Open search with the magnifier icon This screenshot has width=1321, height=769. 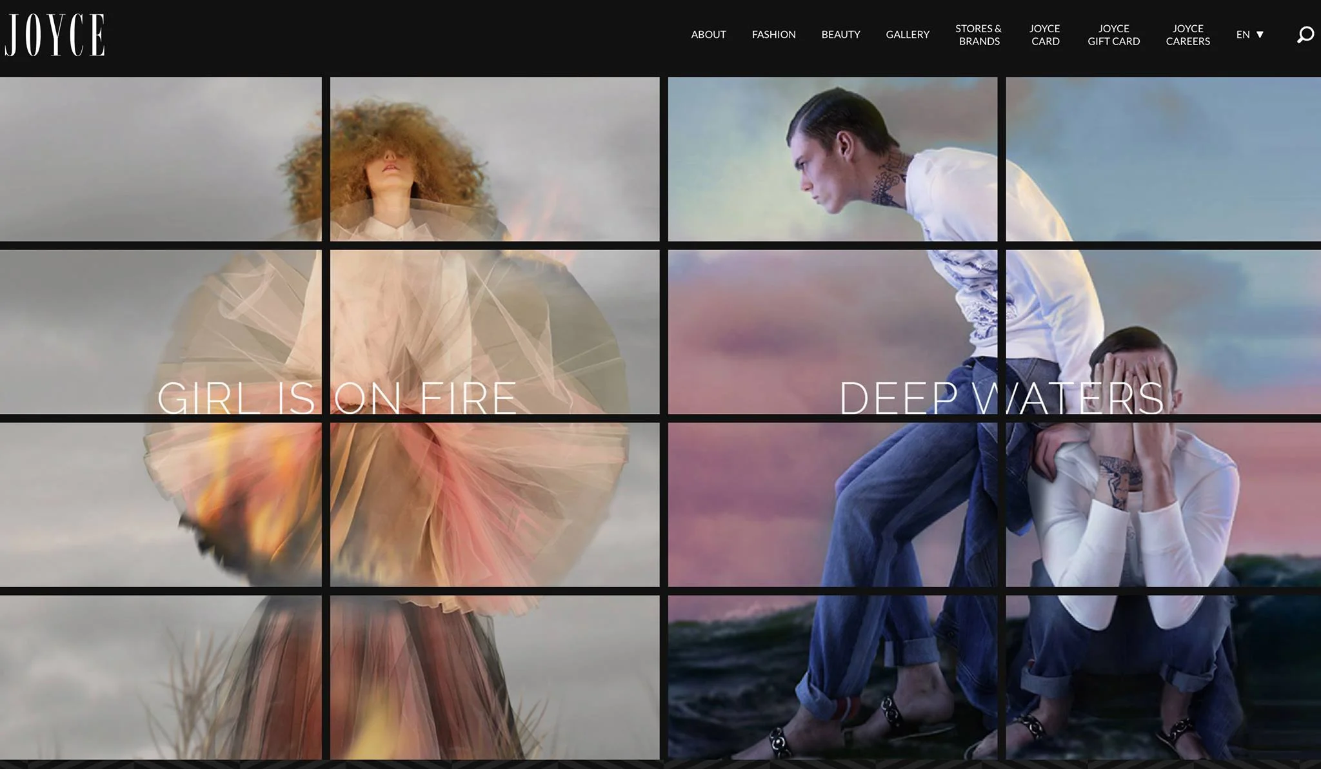coord(1305,35)
